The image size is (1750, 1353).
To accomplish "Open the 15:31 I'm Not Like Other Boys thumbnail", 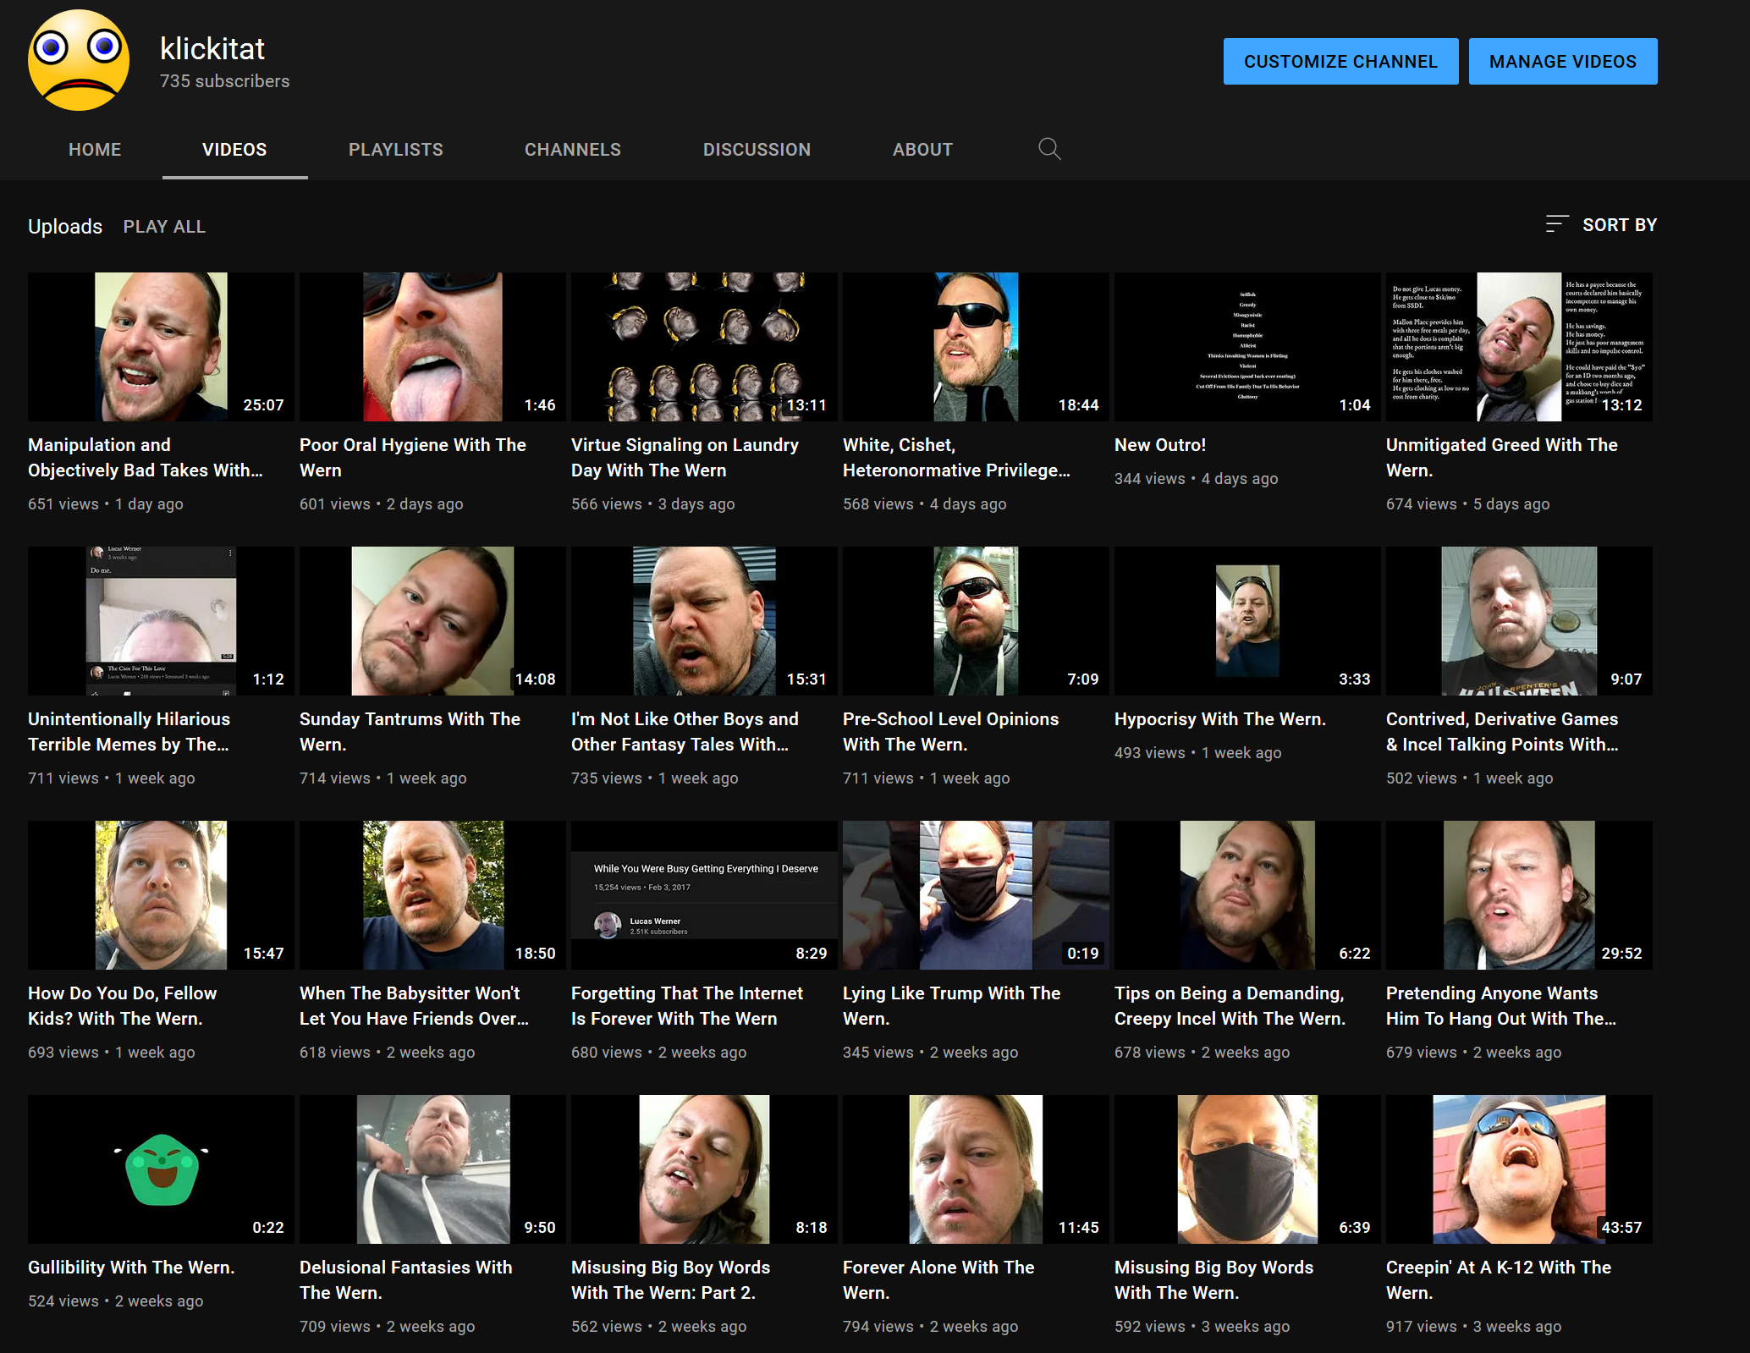I will click(704, 621).
